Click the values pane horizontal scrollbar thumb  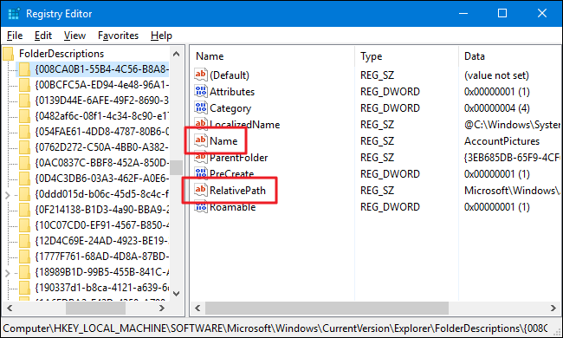click(x=327, y=309)
